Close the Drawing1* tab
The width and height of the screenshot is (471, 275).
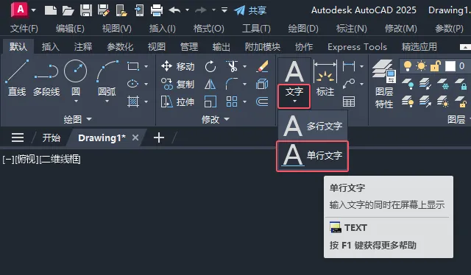point(135,137)
